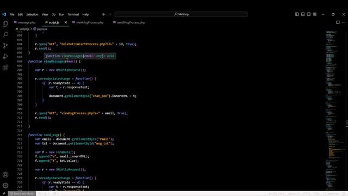348x196 pixels.
Task: Click the VS Code logo icon
Action: [4, 15]
